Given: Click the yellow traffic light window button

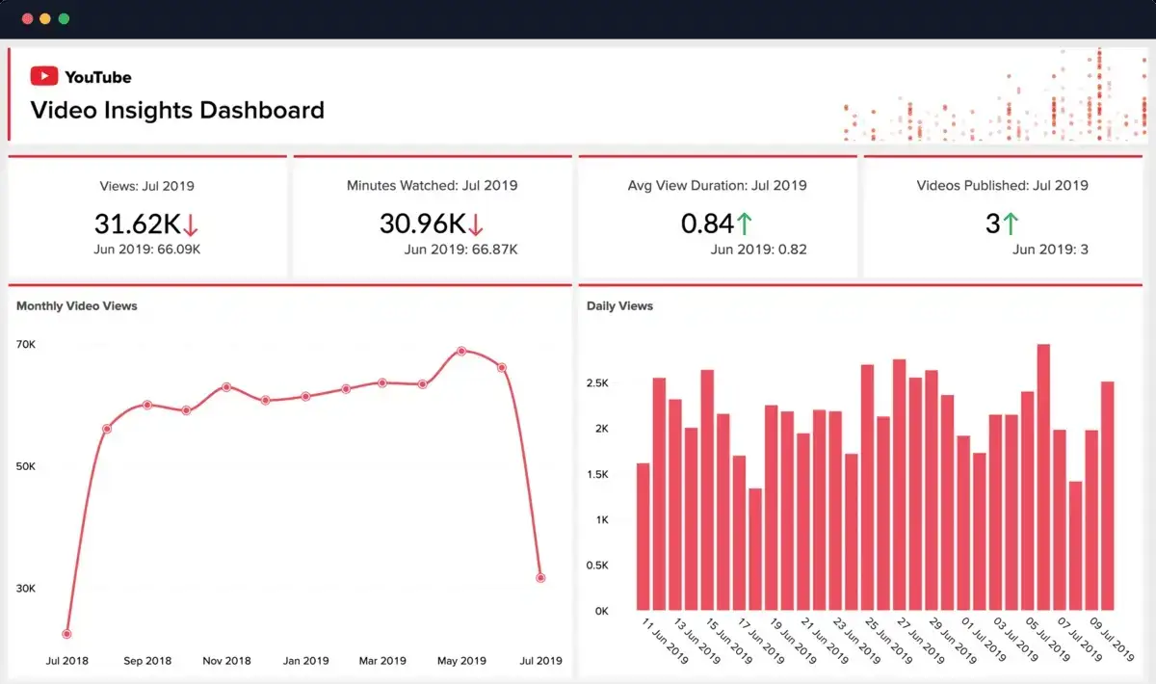Looking at the screenshot, I should pos(45,17).
